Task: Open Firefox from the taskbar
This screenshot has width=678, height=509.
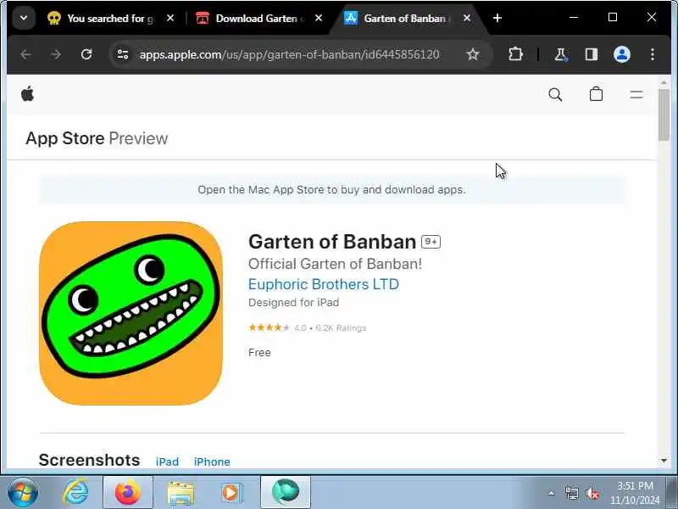Action: point(128,492)
